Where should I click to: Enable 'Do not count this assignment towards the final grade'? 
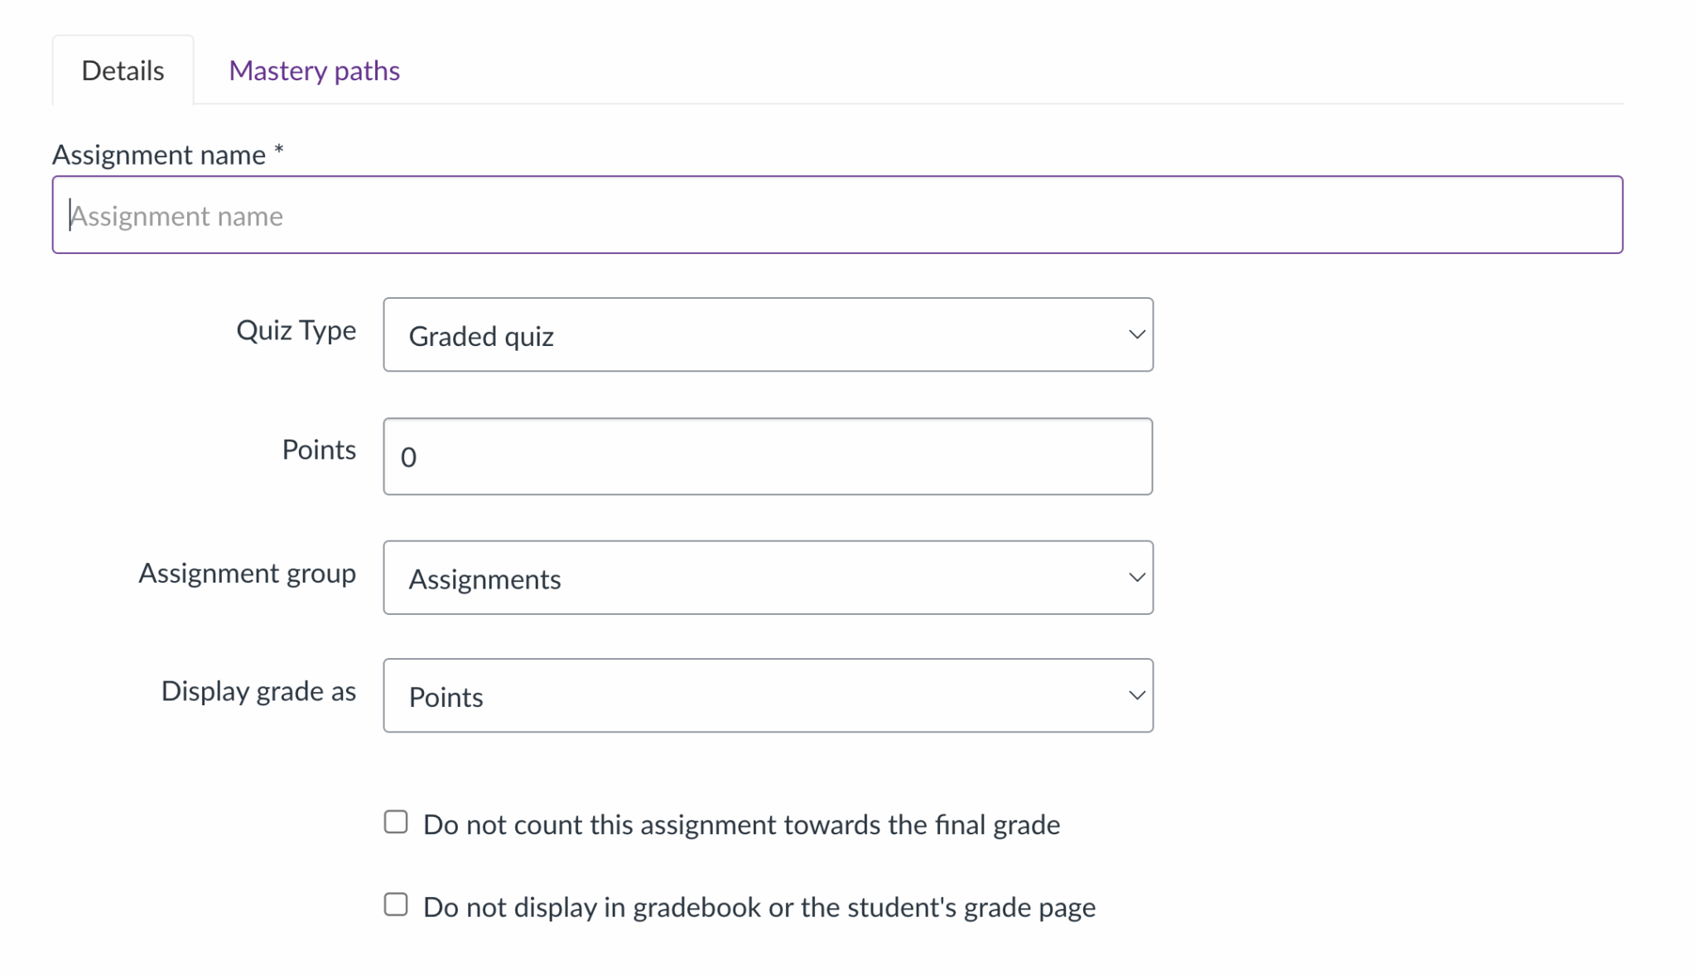coord(395,821)
